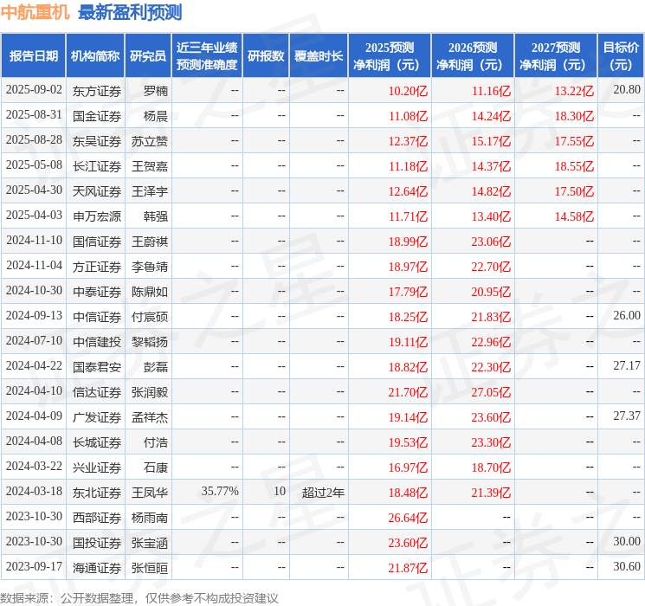Screen dimensions: 645x606
Task: Click the 最新盈利预测 heading
Action: pyautogui.click(x=130, y=12)
